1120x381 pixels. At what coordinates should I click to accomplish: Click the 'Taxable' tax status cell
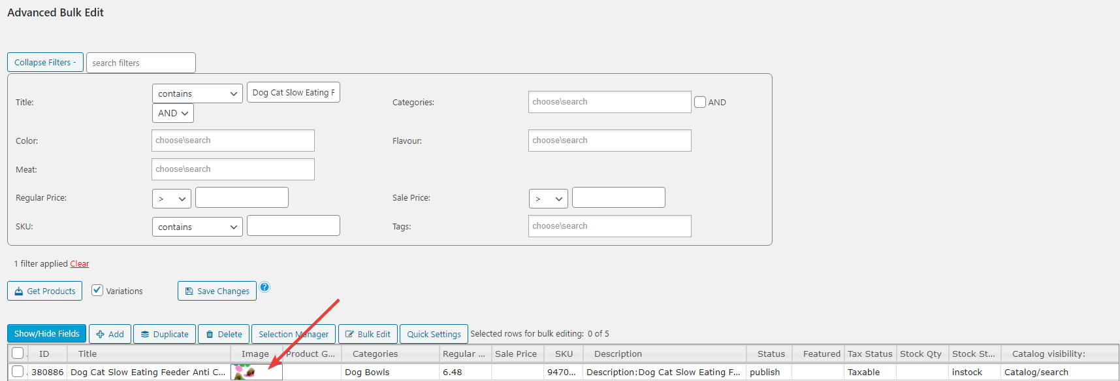[x=871, y=372]
